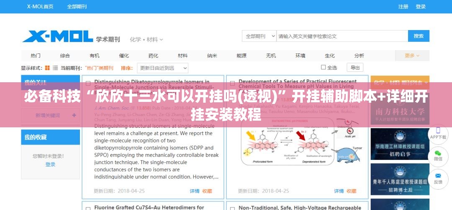Open 全部期刊 in top bar
452x210 pixels.
(77, 6)
